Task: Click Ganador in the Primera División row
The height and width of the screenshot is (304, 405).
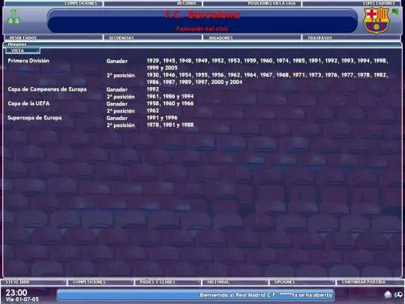Action: [117, 62]
